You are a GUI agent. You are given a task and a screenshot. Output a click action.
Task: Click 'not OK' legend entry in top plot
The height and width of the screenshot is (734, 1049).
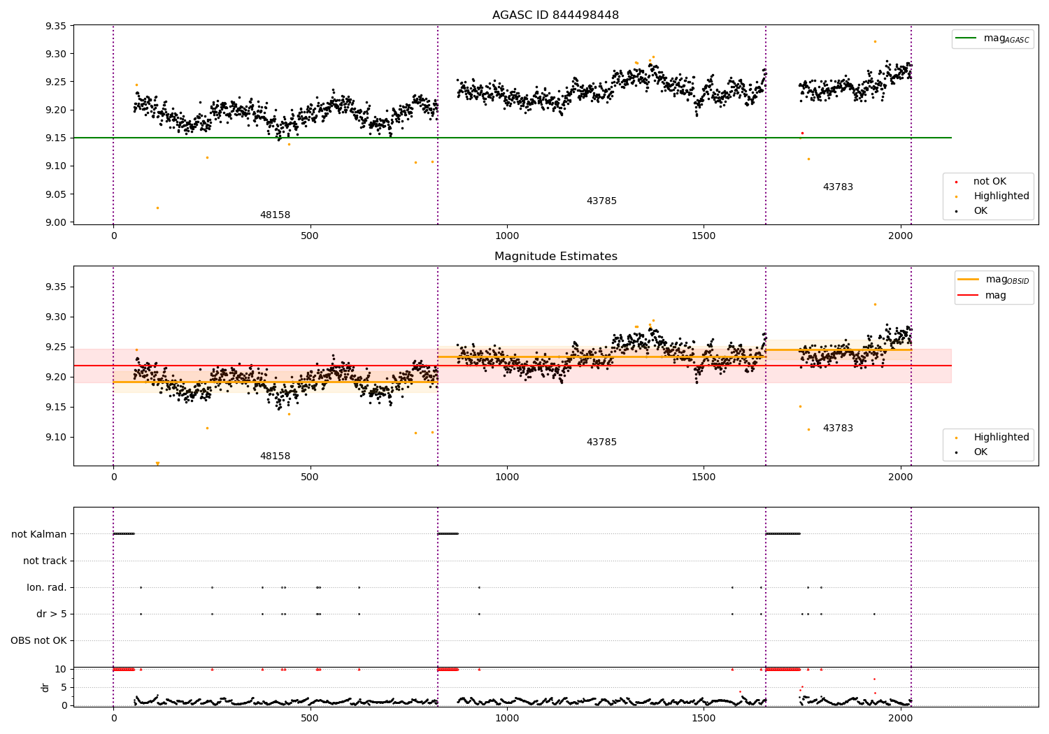(990, 182)
